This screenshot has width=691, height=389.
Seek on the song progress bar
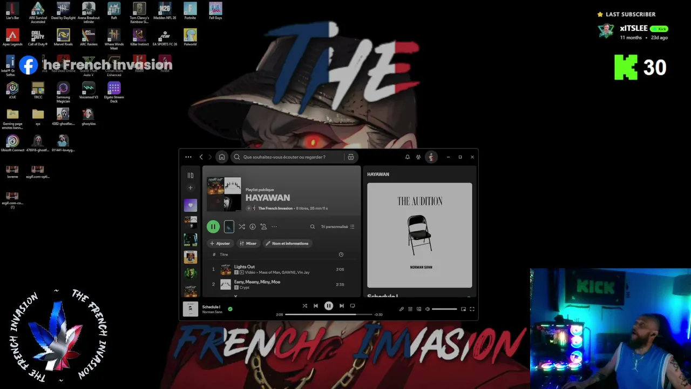tap(329, 314)
